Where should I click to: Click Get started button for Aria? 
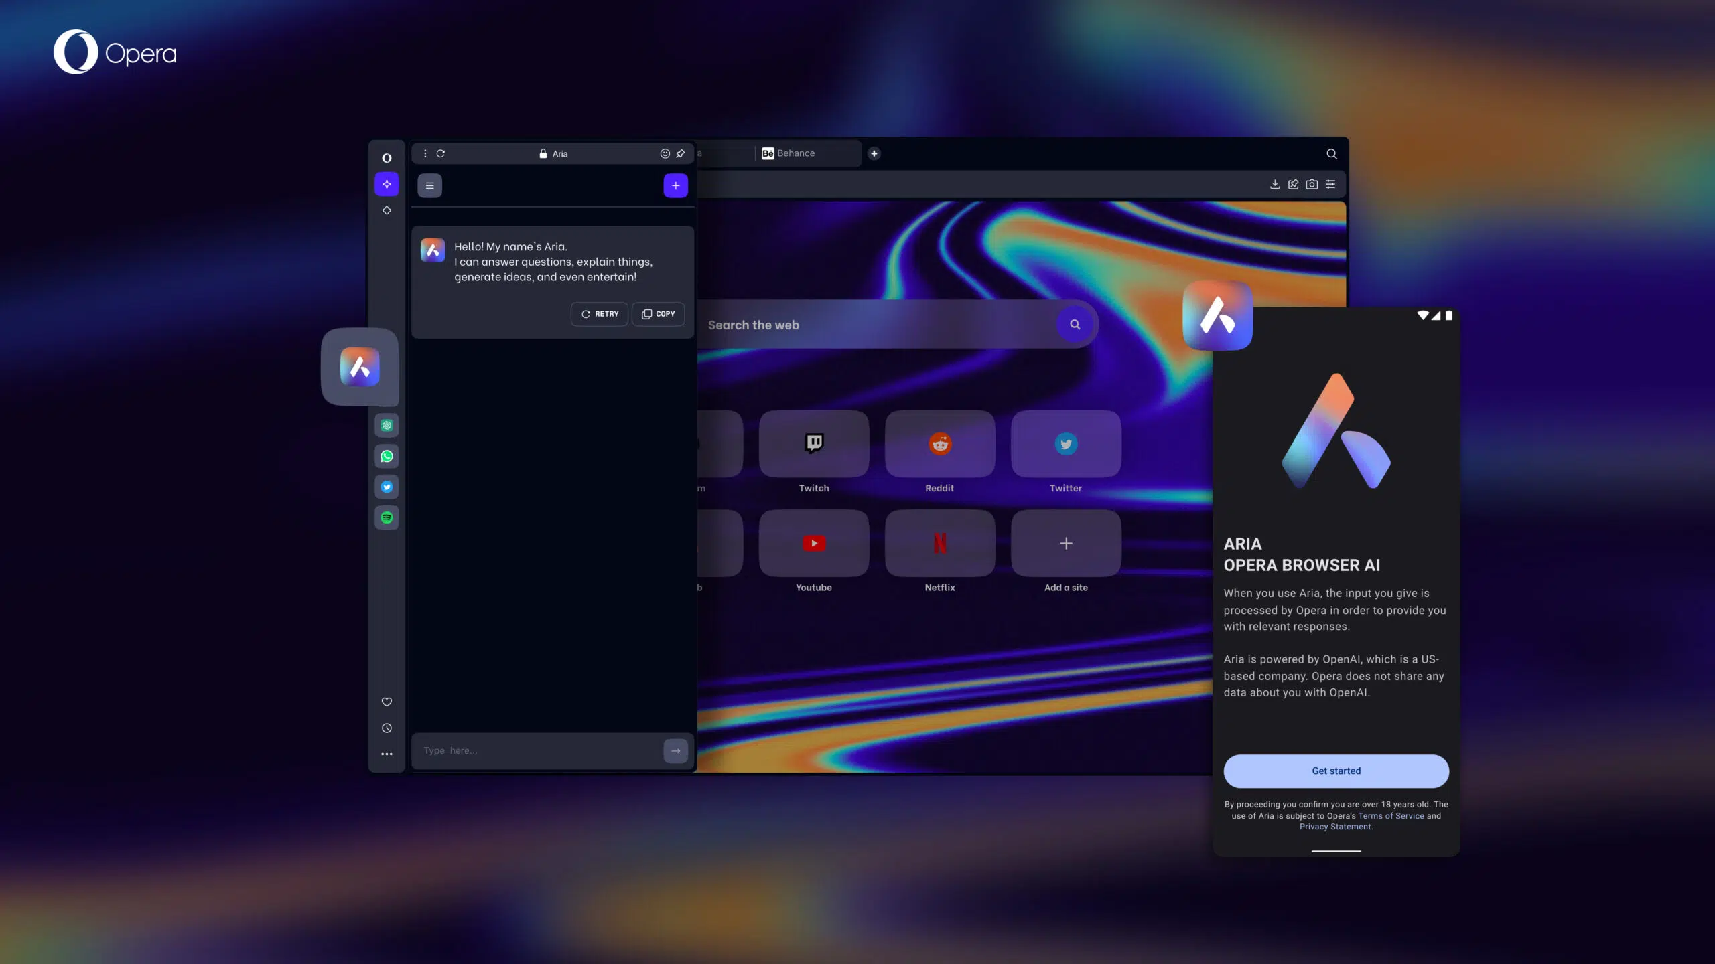(x=1336, y=771)
